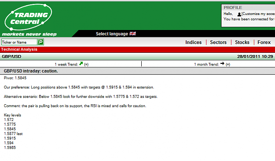This screenshot has height=161, width=275.
Task: Click the PROFILE panel heading
Action: click(x=233, y=7)
